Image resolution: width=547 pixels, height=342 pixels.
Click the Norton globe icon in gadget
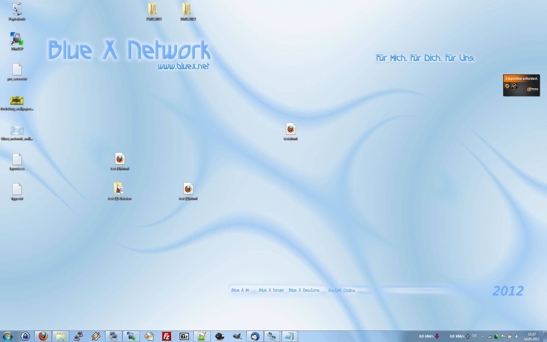(507, 86)
